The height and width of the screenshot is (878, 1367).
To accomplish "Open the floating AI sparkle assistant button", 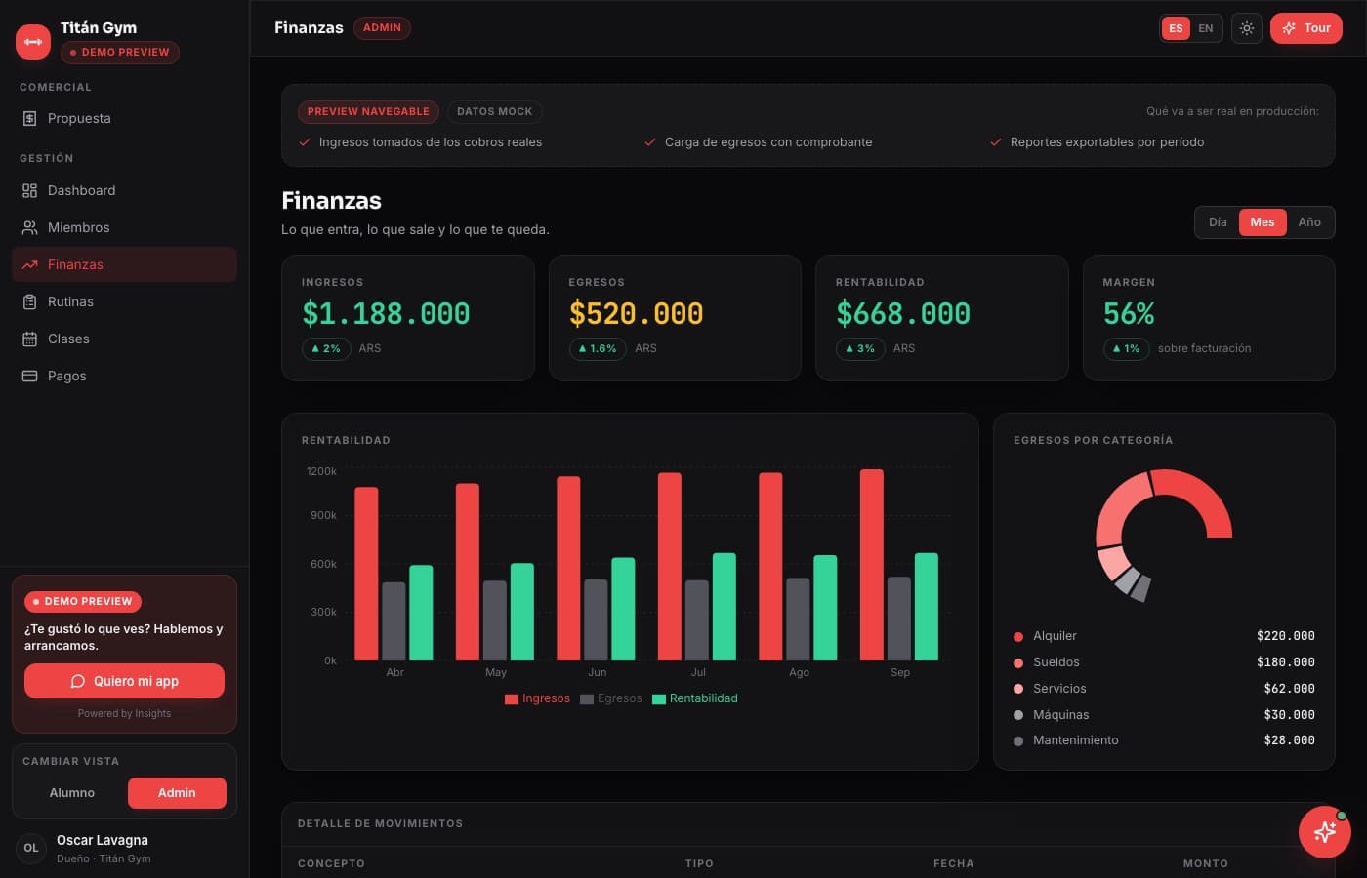I will pos(1325,832).
